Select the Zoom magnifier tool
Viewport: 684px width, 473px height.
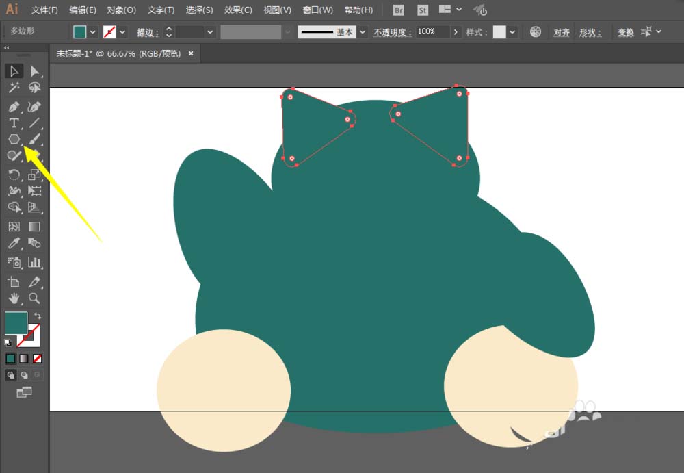[x=34, y=298]
